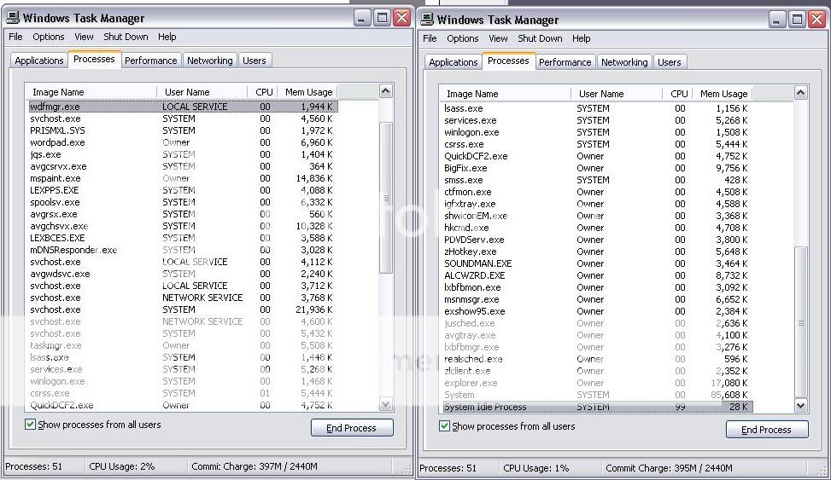
Task: Switch to Networking tab in left window
Action: click(x=210, y=61)
